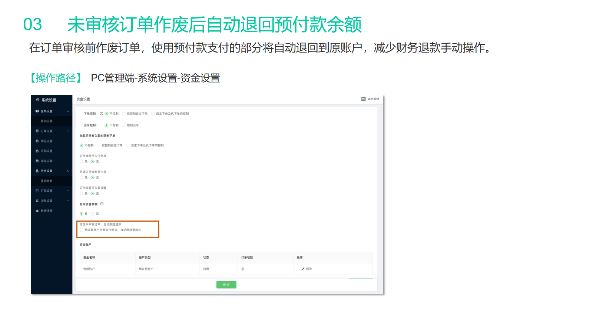The width and height of the screenshot is (593, 333).
Task: Select 是 for 开通订货端账单付款
Action: 82,177
